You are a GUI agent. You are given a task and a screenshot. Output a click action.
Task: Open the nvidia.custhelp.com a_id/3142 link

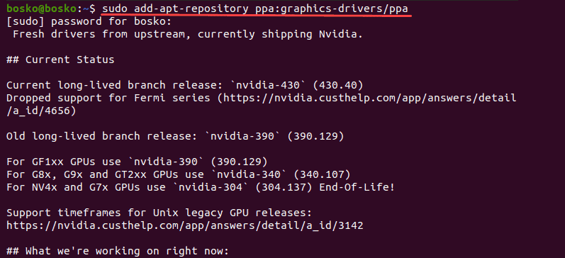pyautogui.click(x=185, y=226)
